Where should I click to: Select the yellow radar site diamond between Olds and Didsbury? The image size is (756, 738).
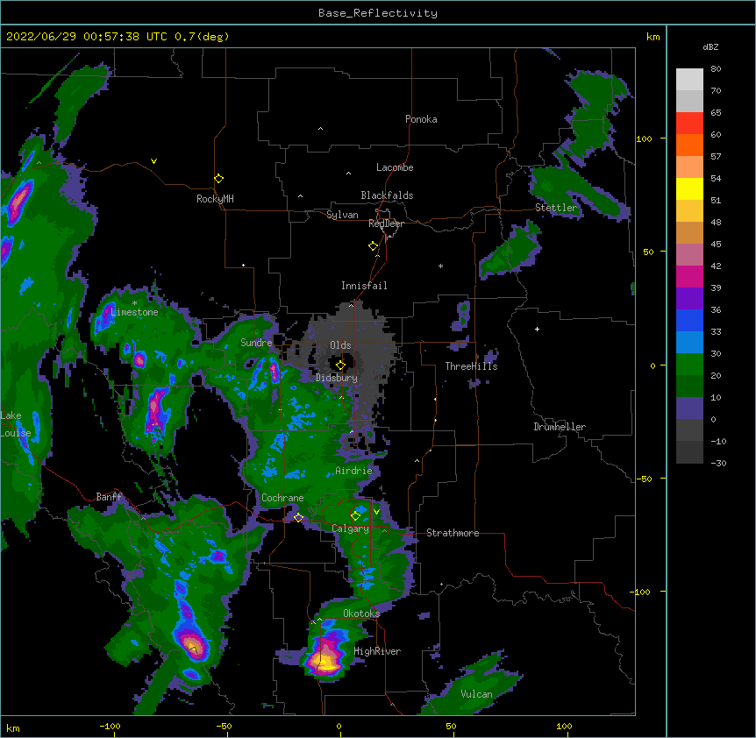[x=340, y=365]
